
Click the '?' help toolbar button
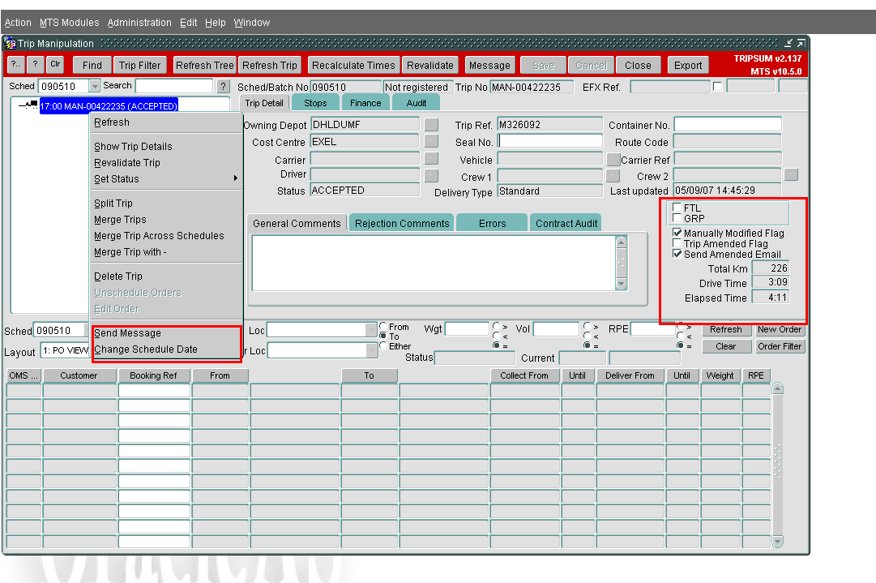pos(35,65)
